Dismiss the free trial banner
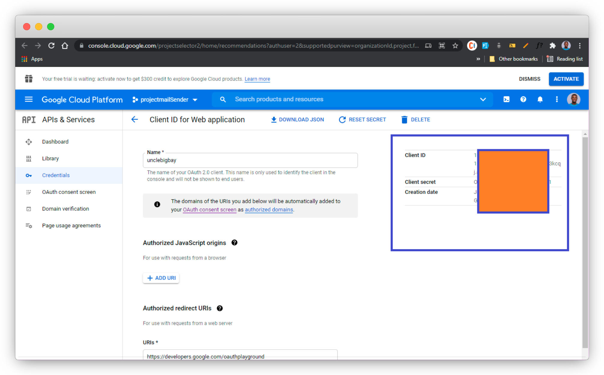Viewport: 604px width, 375px height. 530,79
